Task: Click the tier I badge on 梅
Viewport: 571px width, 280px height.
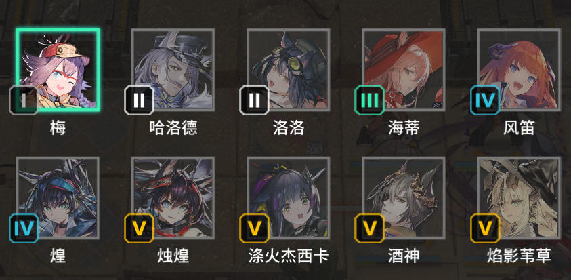Action: (24, 100)
